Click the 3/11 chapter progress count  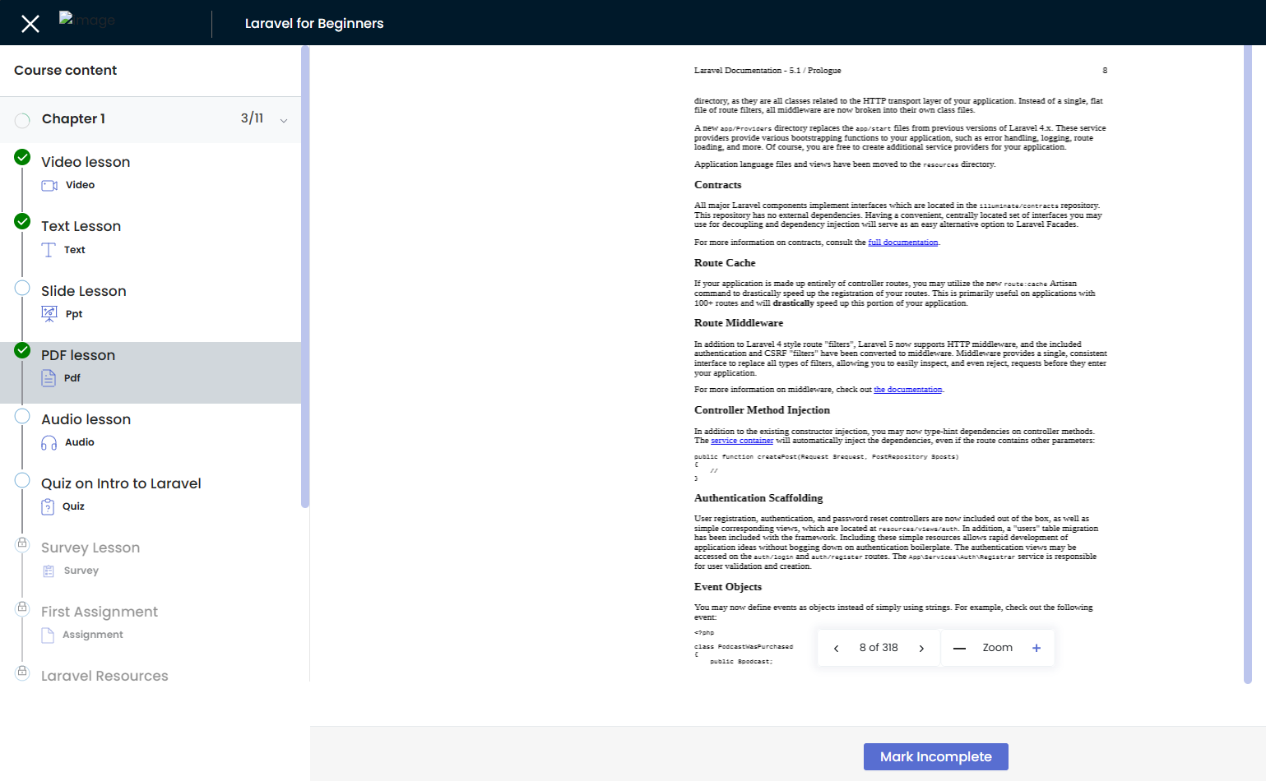click(252, 118)
